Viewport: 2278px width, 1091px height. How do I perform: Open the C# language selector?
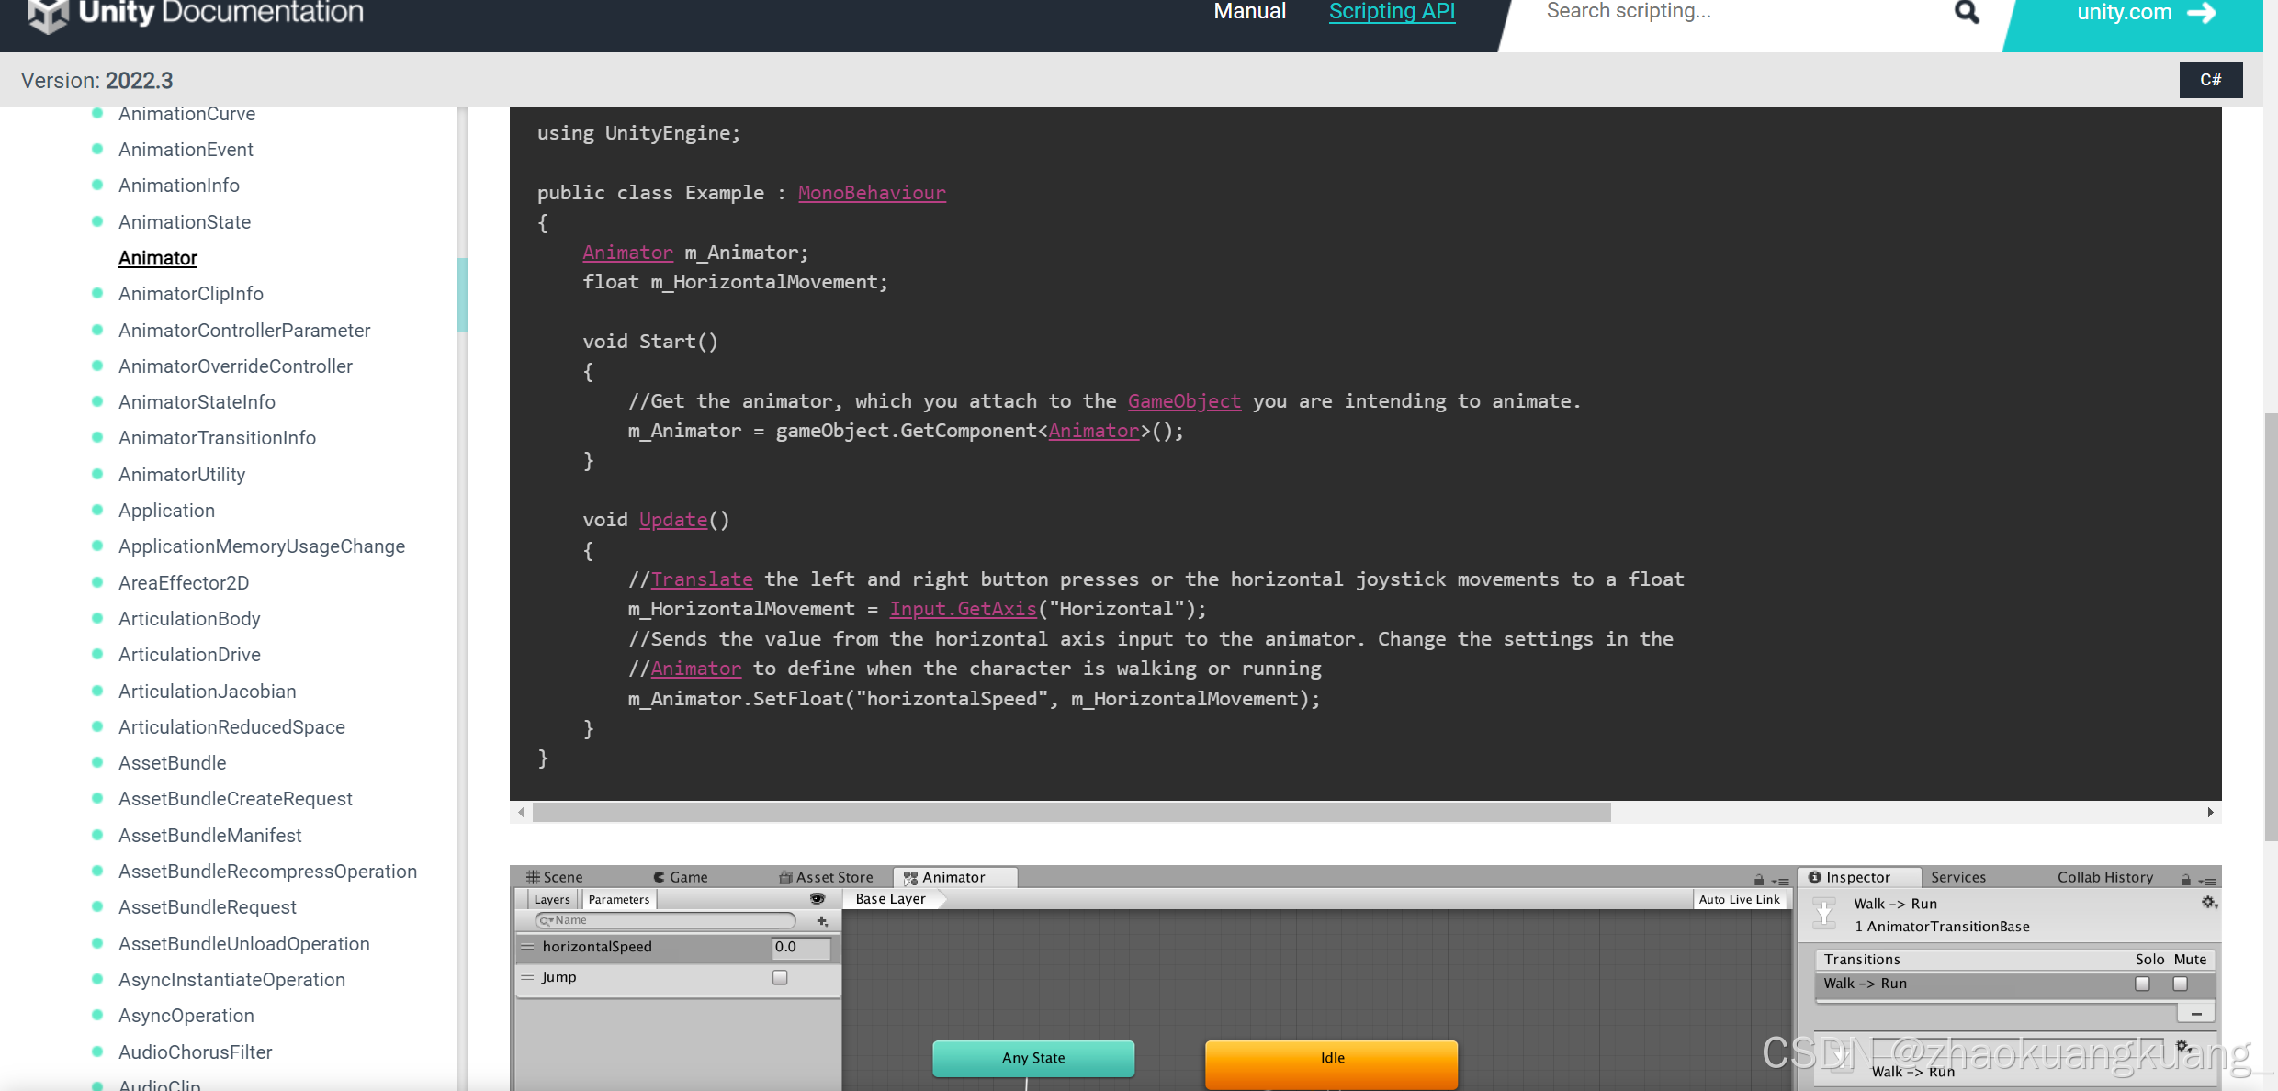2210,80
